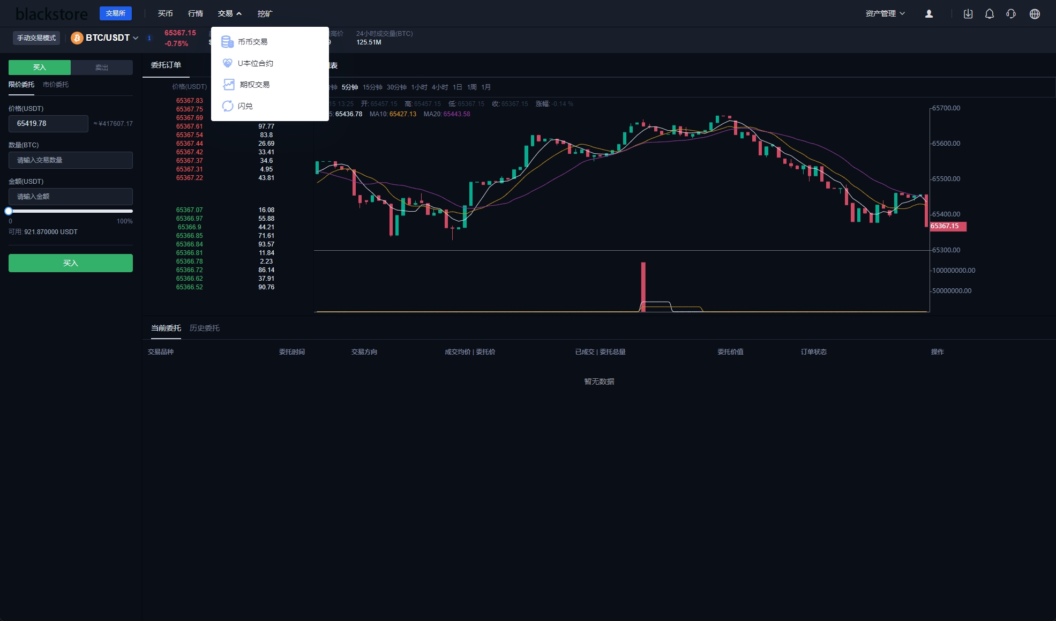Click the 期权交易 (Options Trading) icon

[228, 84]
